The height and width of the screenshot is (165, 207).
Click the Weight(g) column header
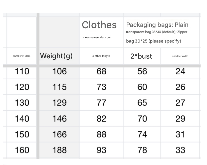click(56, 56)
